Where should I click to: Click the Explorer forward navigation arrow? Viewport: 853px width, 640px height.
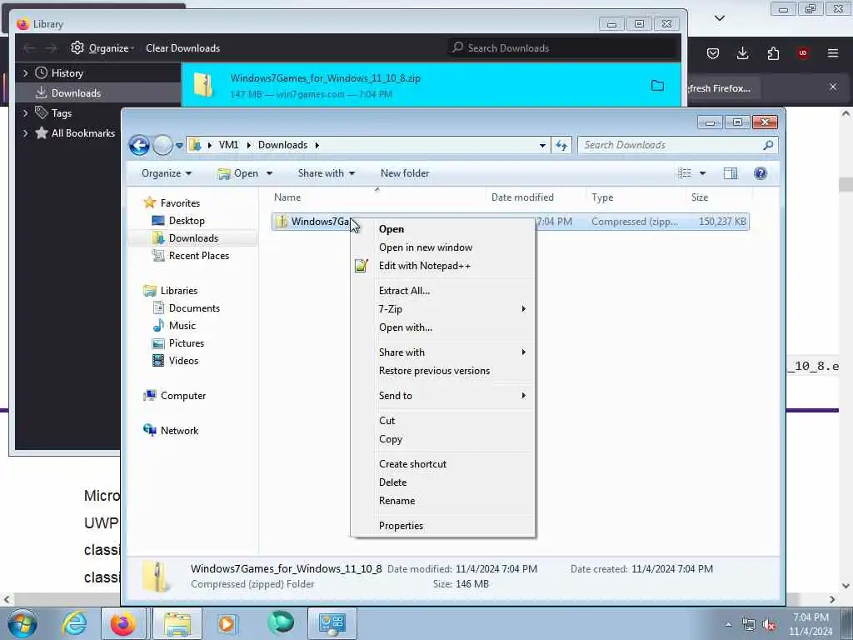(162, 145)
